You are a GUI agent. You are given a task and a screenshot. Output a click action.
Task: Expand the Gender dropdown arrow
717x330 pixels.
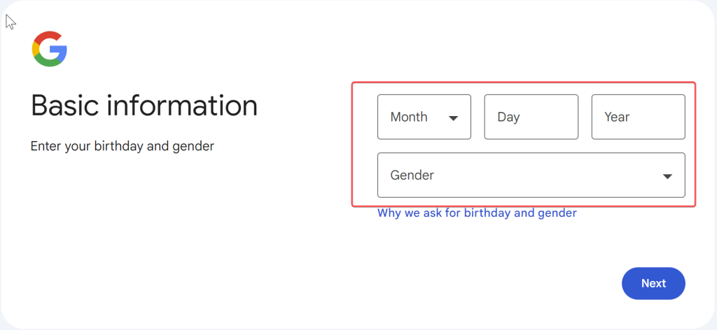point(667,176)
